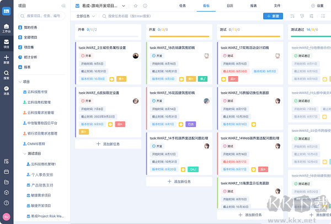The height and width of the screenshot is (224, 331).
Task: Click the 测试 column orange progress bar
Action: (x=250, y=36)
